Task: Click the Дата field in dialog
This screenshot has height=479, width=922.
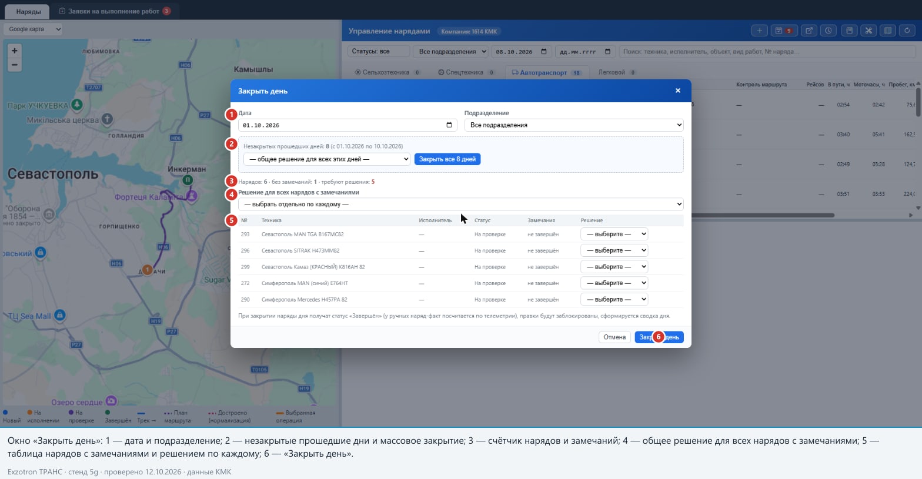Action: click(348, 125)
